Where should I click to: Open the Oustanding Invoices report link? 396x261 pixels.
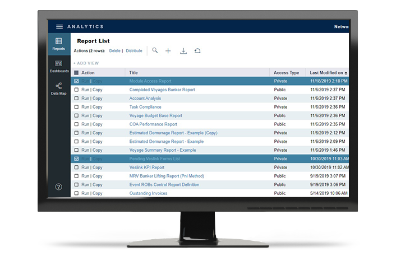[x=148, y=193]
